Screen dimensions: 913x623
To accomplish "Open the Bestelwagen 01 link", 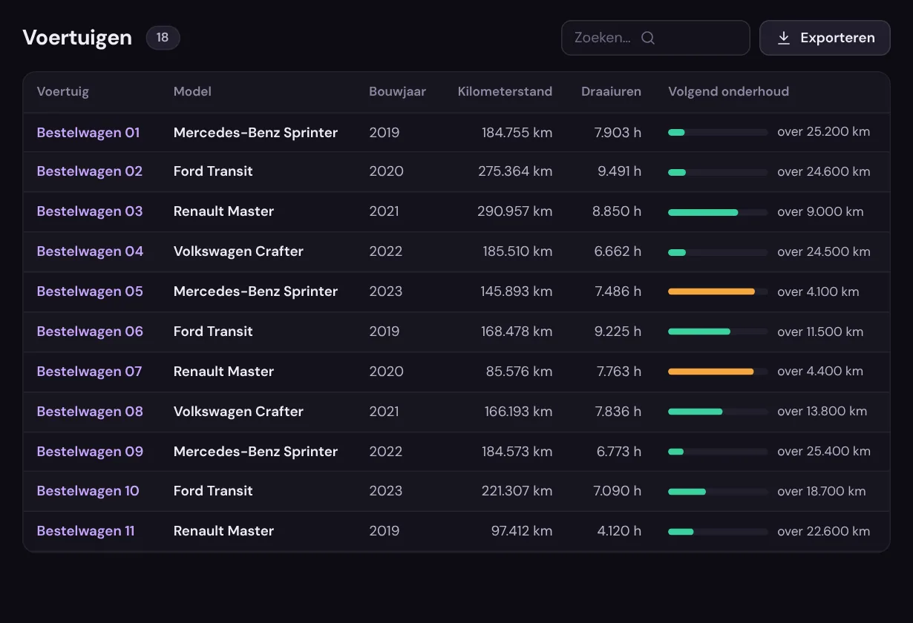I will (x=88, y=133).
